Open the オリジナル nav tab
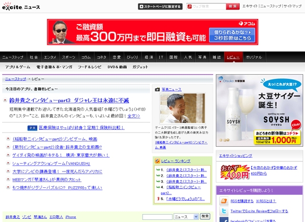Viewport: 305px width, 222px height. 254,57
